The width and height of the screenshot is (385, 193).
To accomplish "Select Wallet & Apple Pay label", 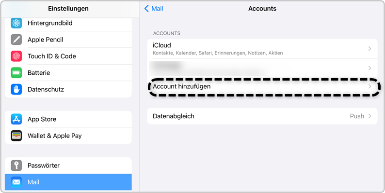I will coord(54,136).
